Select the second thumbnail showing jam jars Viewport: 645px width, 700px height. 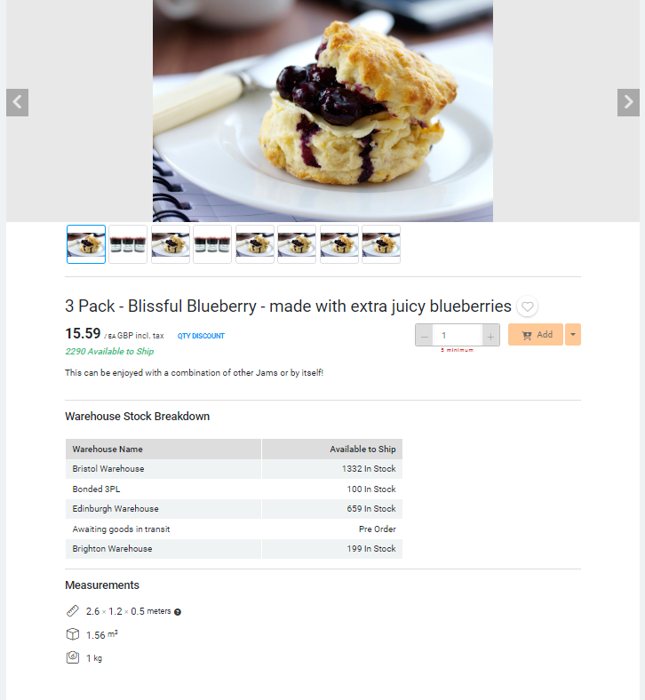128,244
